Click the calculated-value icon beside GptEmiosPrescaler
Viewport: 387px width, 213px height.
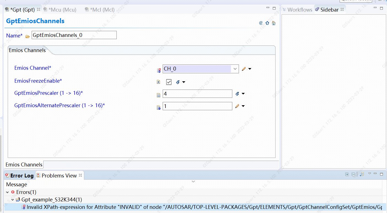click(237, 94)
